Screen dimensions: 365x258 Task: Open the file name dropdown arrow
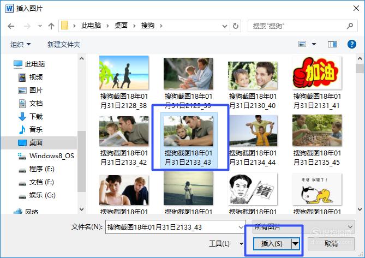coord(241,227)
